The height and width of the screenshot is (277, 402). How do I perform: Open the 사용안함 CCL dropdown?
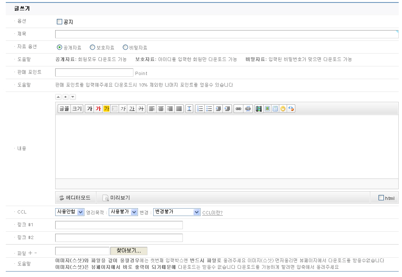pyautogui.click(x=70, y=212)
